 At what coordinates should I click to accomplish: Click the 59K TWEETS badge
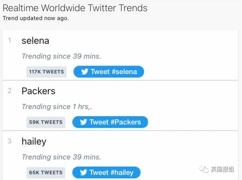point(46,122)
